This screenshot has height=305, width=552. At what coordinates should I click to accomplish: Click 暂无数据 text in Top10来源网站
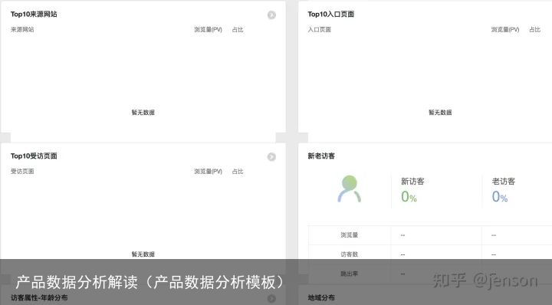click(143, 112)
